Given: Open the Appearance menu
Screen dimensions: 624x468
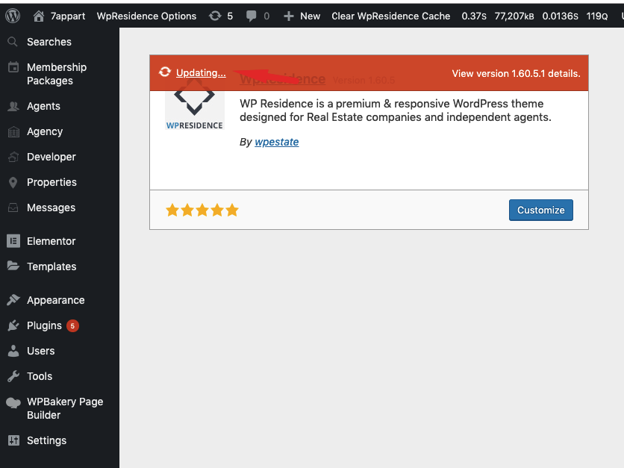Looking at the screenshot, I should tap(56, 300).
